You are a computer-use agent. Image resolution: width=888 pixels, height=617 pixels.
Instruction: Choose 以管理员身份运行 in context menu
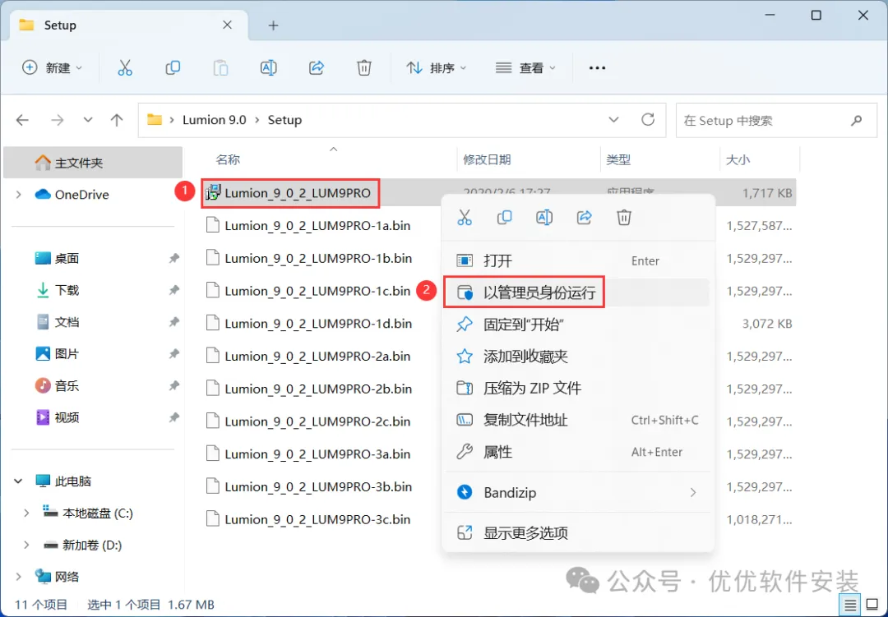pos(578,292)
